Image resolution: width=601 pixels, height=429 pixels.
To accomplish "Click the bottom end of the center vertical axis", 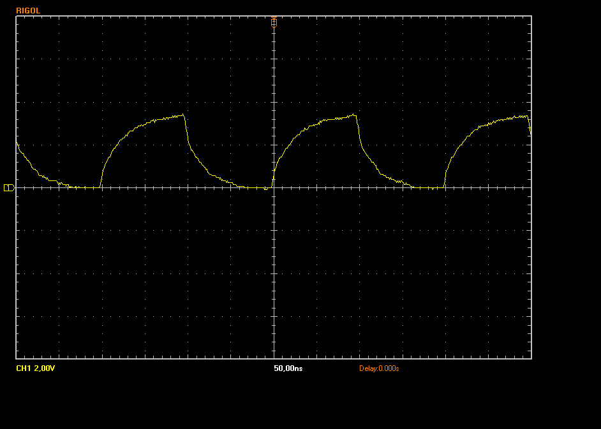I will pos(274,358).
